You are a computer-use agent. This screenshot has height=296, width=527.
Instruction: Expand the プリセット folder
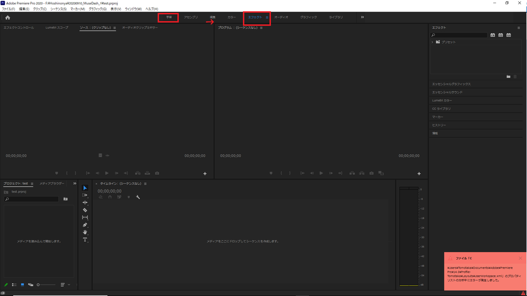click(432, 42)
